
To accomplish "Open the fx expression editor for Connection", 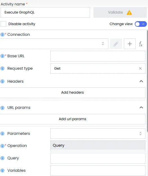I will (x=141, y=44).
